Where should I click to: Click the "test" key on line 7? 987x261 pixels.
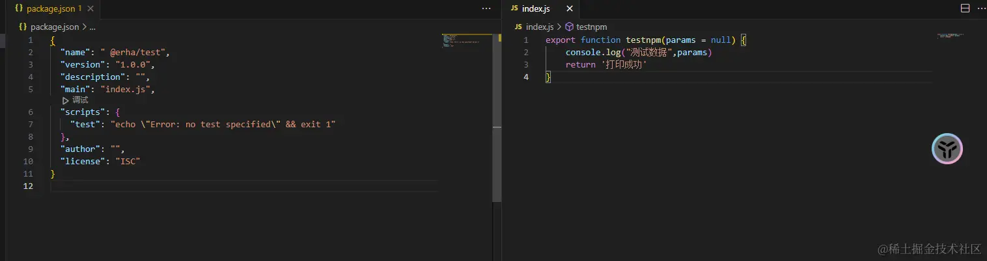(85, 124)
